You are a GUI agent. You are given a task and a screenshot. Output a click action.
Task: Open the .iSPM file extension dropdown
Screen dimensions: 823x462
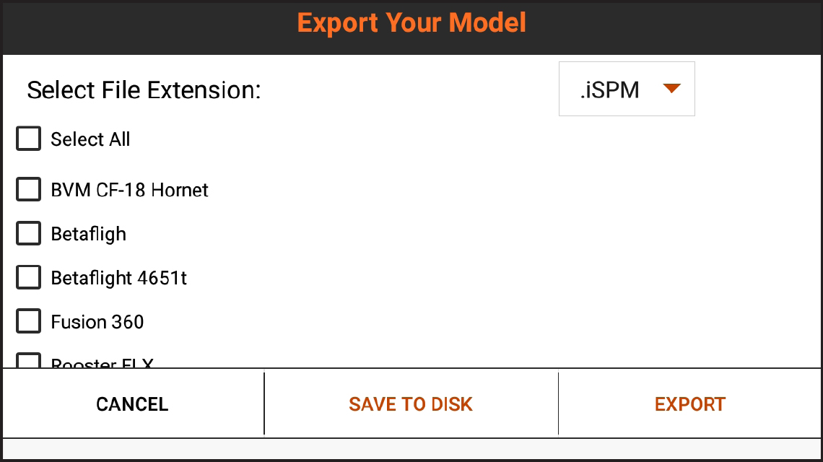627,90
